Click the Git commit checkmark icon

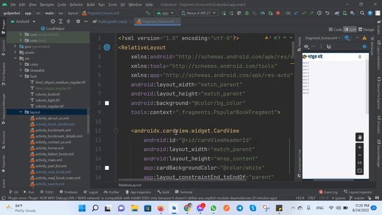pyautogui.click(x=304, y=13)
